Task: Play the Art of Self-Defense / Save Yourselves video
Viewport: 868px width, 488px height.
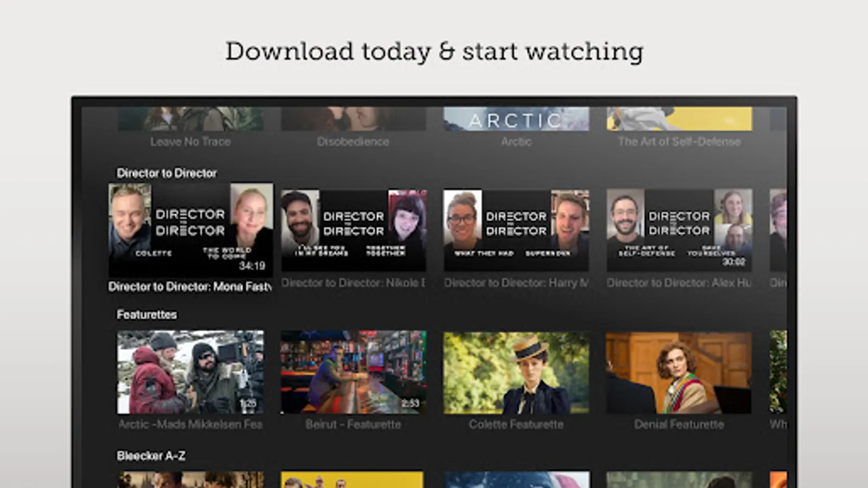Action: click(x=679, y=230)
